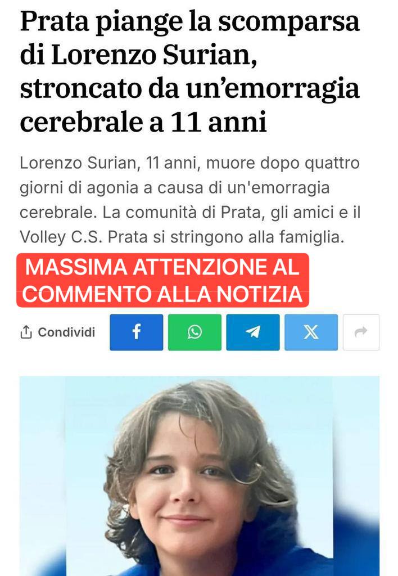
Task: Share the article on Facebook
Action: [x=136, y=332]
